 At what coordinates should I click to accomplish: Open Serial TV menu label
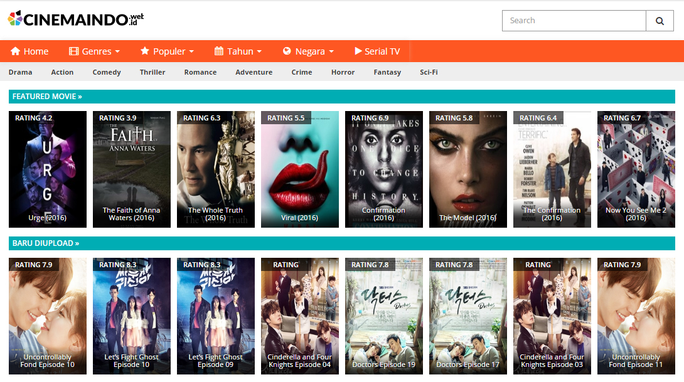pyautogui.click(x=382, y=51)
